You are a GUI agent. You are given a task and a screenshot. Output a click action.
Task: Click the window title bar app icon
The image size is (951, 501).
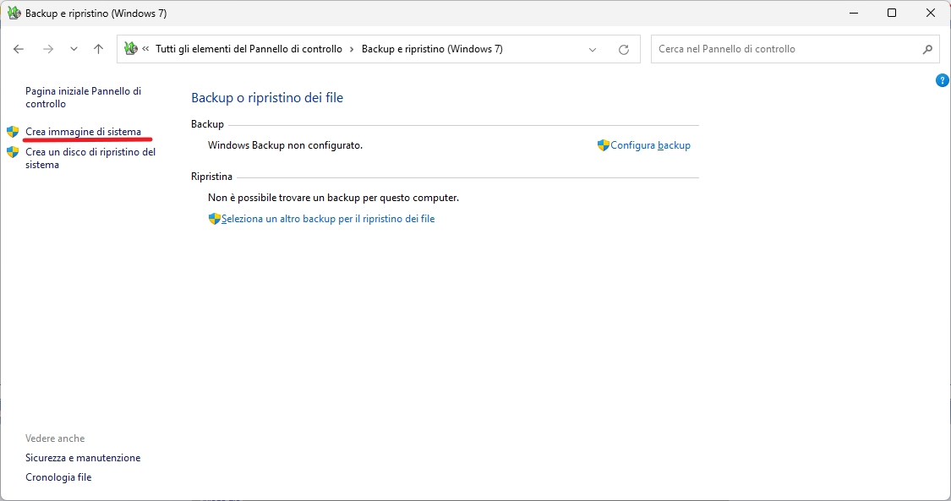pos(14,13)
